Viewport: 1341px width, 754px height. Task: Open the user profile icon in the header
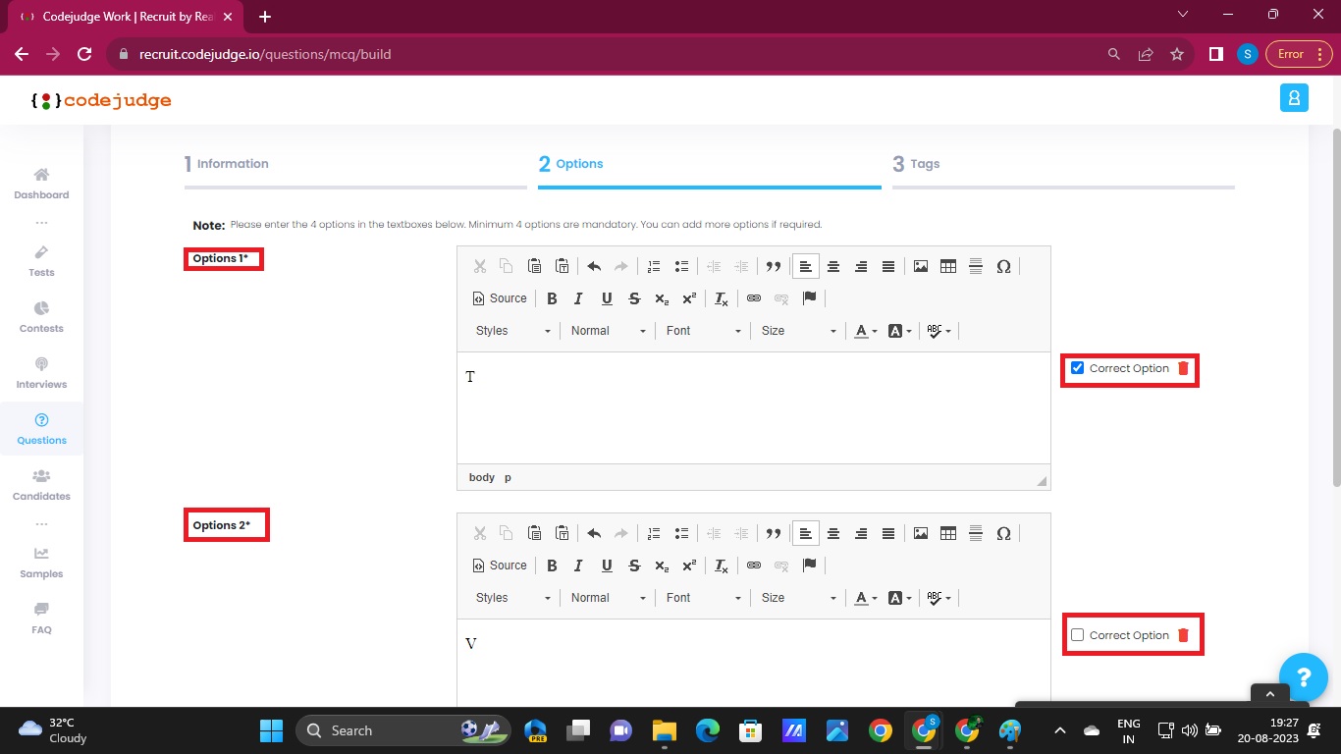point(1294,98)
